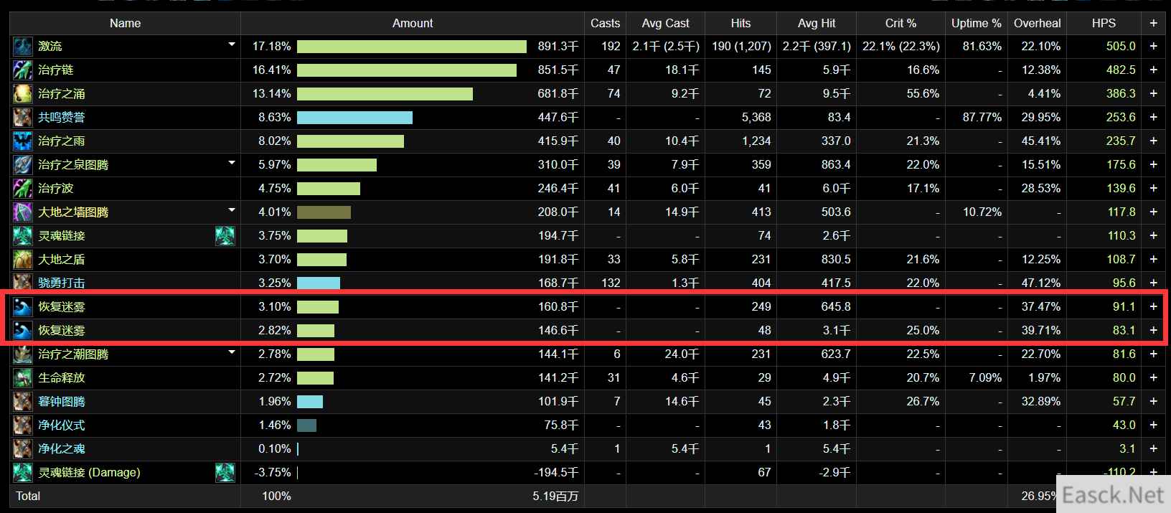Sort by the Avg Cast column header

click(665, 23)
